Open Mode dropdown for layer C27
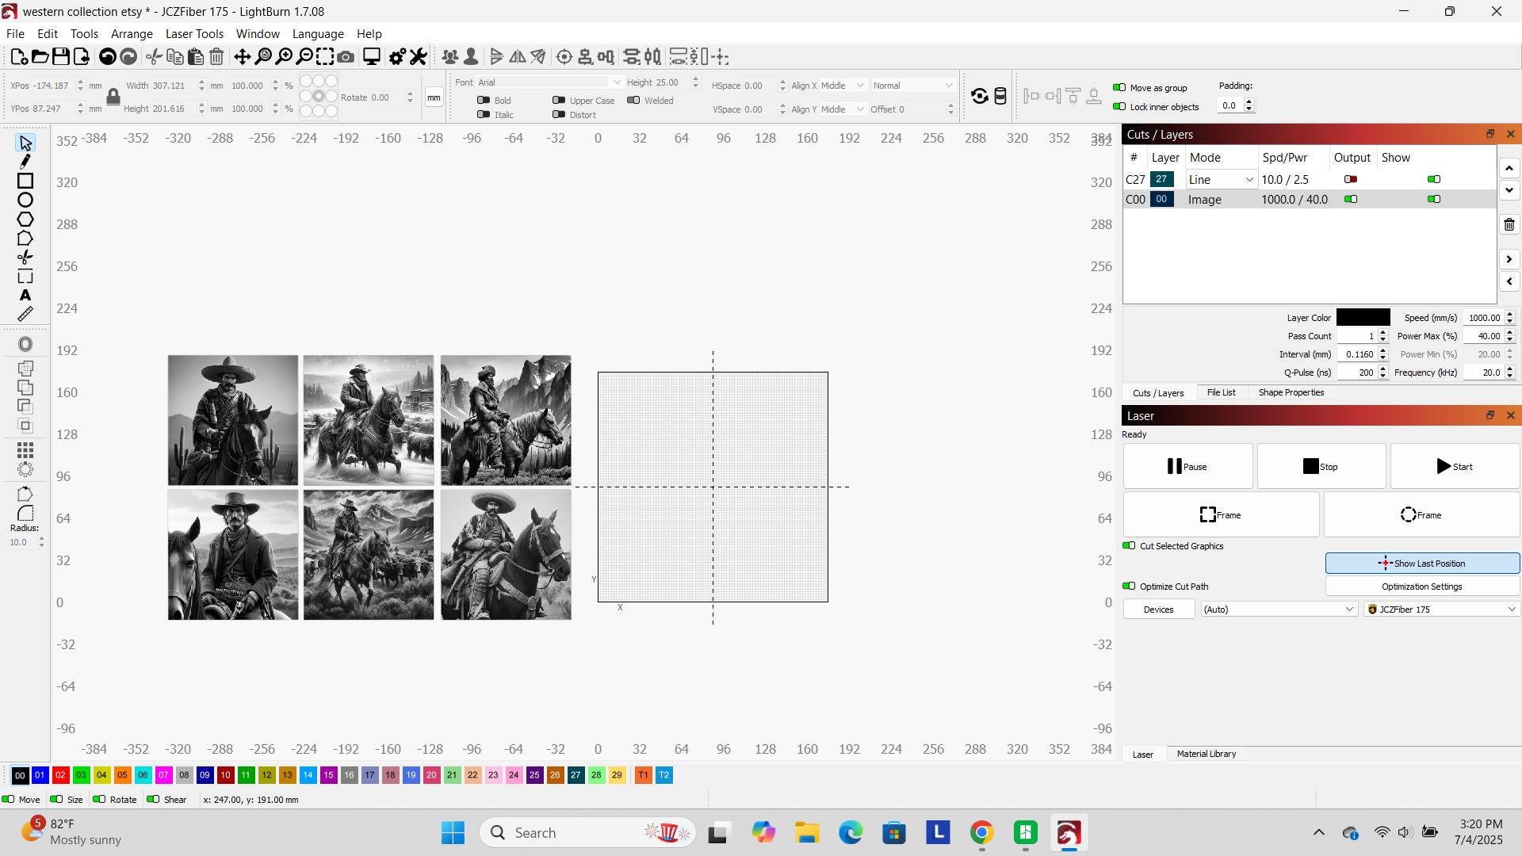1522x856 pixels. (1221, 180)
